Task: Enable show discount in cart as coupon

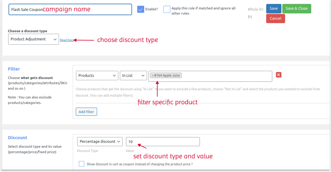Action: click(81, 164)
